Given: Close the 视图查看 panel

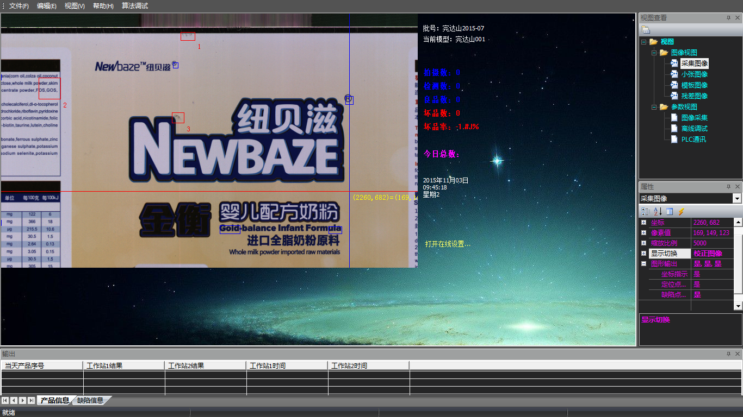Looking at the screenshot, I should pos(737,18).
